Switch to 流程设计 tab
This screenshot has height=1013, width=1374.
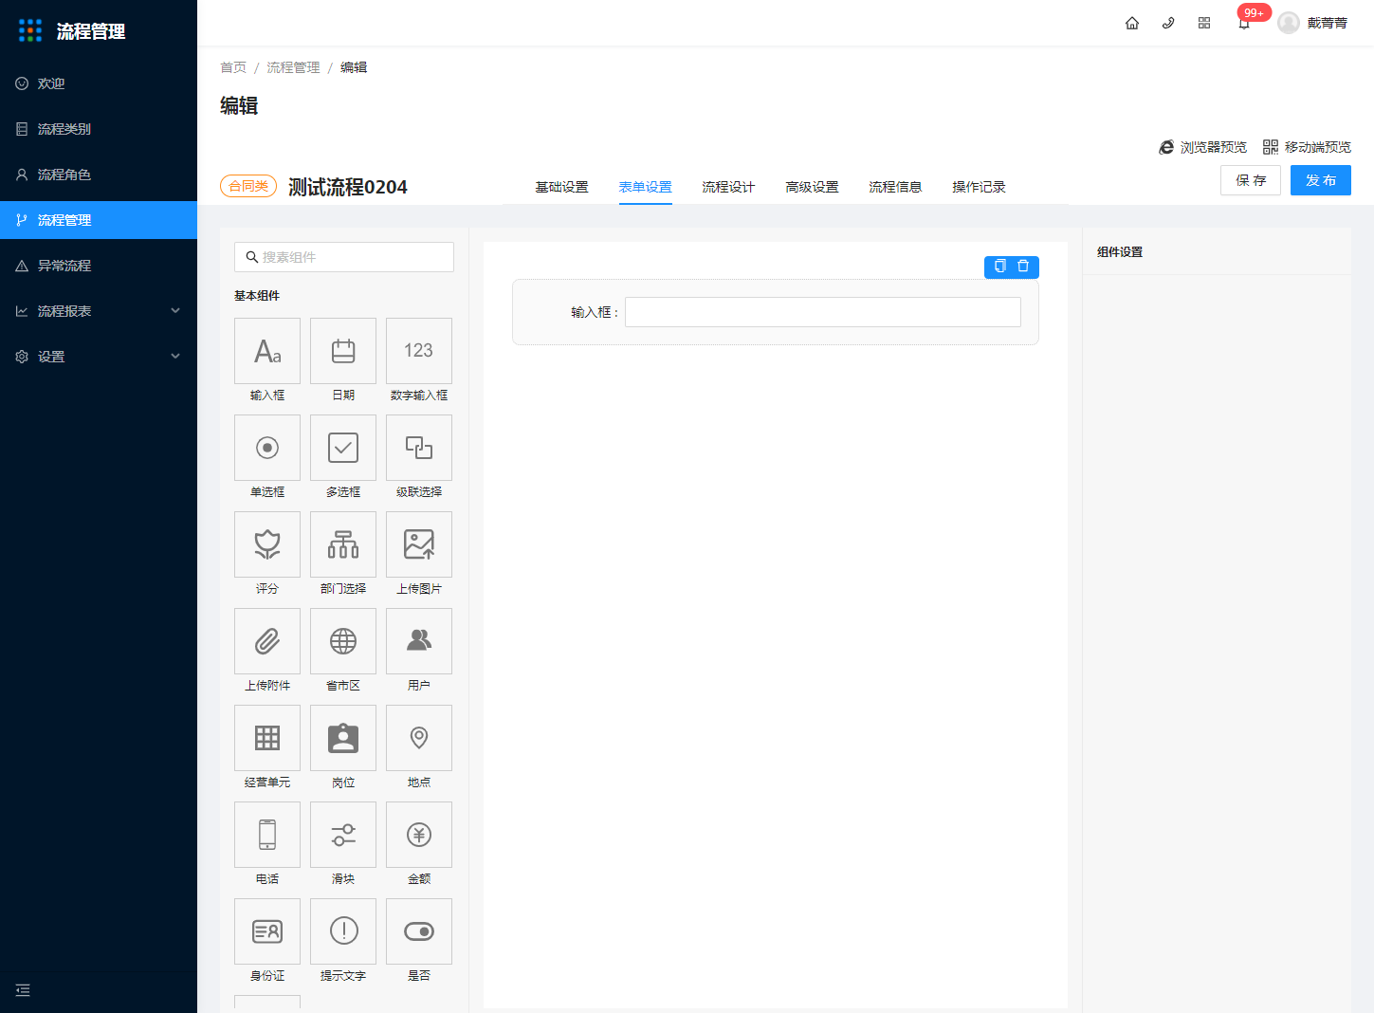[x=729, y=187]
